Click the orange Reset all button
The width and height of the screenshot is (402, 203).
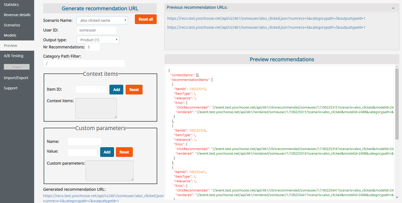point(146,19)
